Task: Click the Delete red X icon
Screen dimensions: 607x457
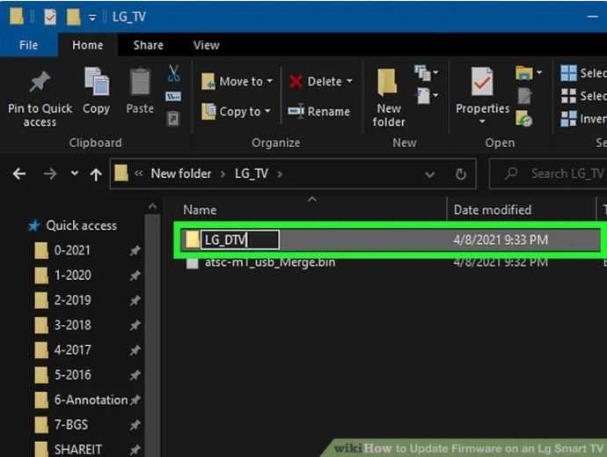Action: coord(296,81)
